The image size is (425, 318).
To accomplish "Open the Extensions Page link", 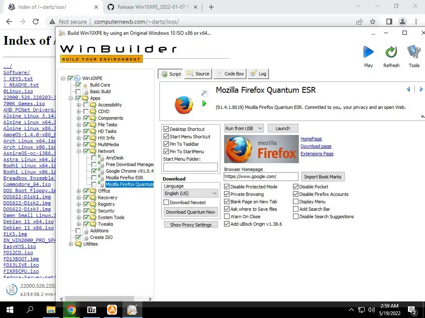I will [317, 154].
